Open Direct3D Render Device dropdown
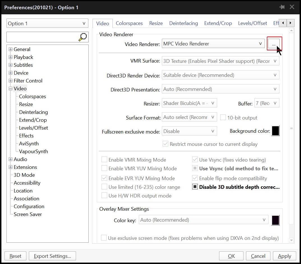 (220, 75)
